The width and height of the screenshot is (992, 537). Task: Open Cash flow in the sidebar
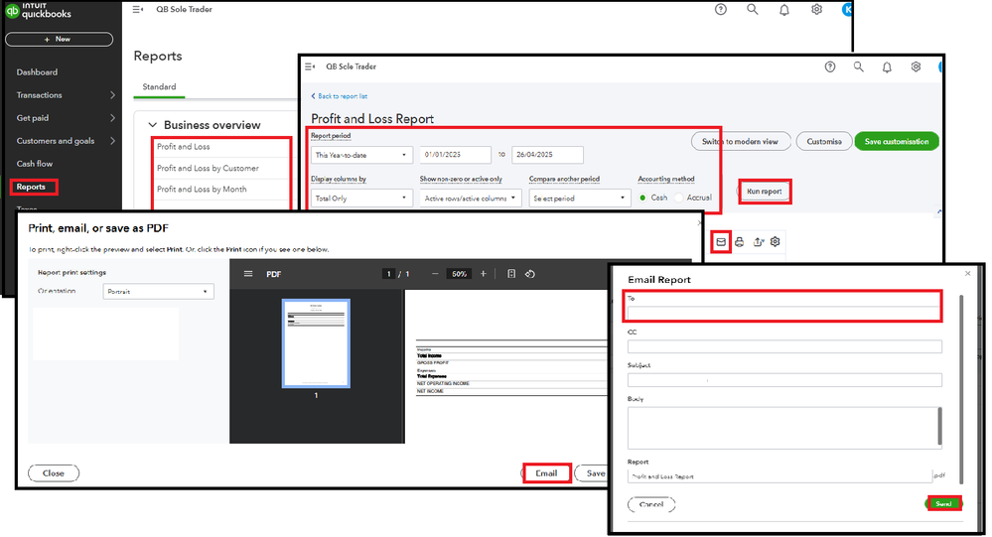pos(34,163)
